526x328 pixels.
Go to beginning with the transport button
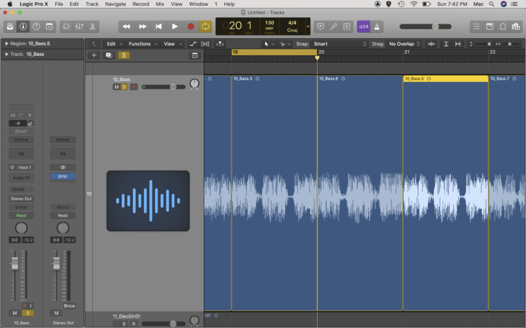158,26
